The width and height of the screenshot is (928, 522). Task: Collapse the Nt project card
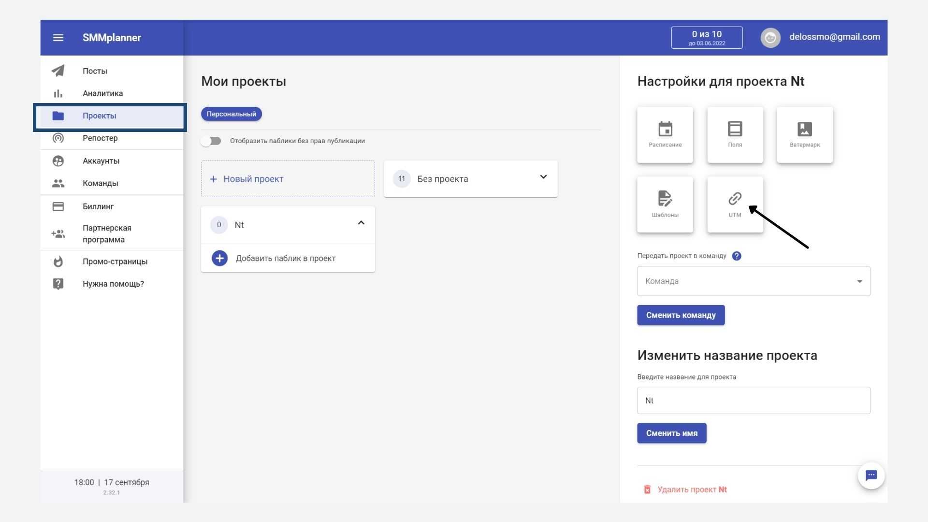pos(361,223)
